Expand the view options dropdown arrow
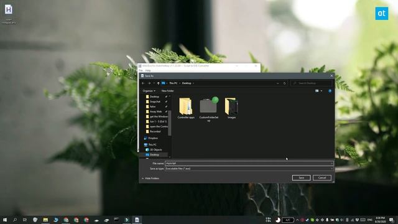 322,91
